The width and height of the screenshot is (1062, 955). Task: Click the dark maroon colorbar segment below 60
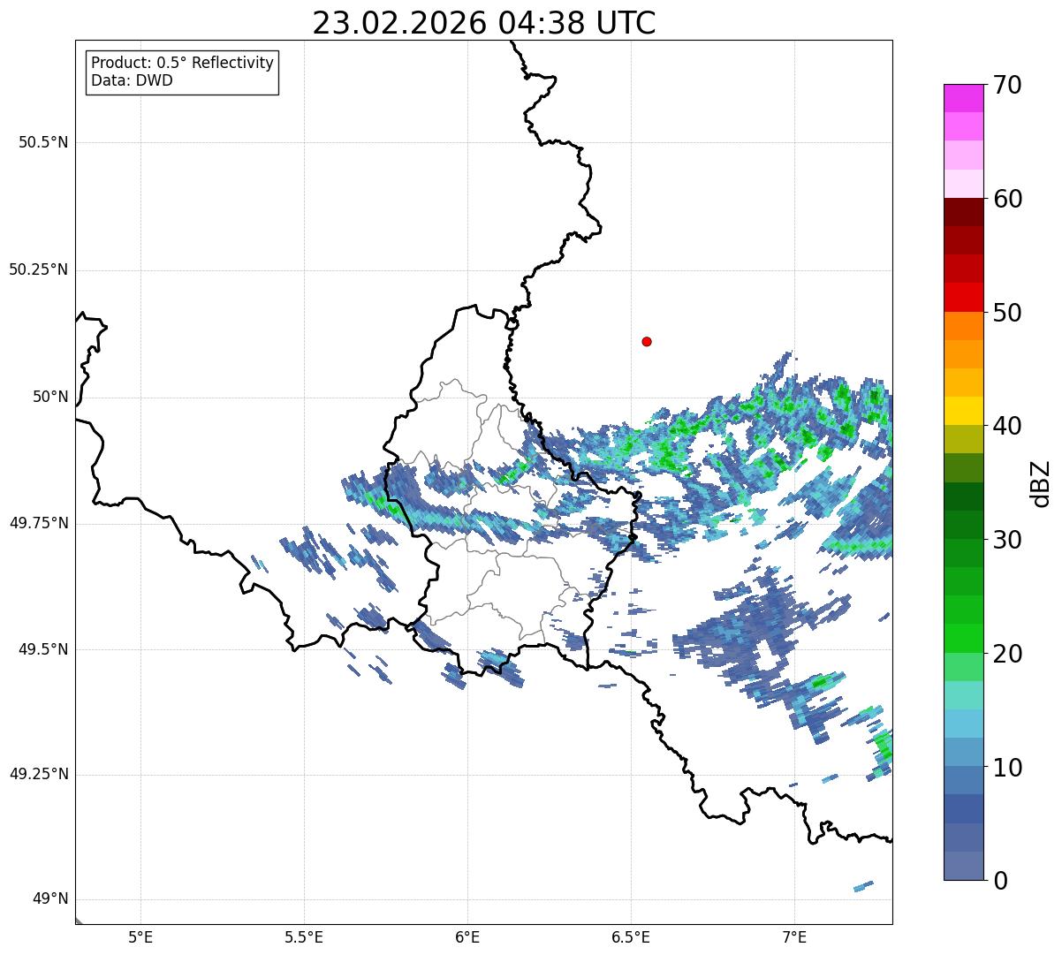963,212
